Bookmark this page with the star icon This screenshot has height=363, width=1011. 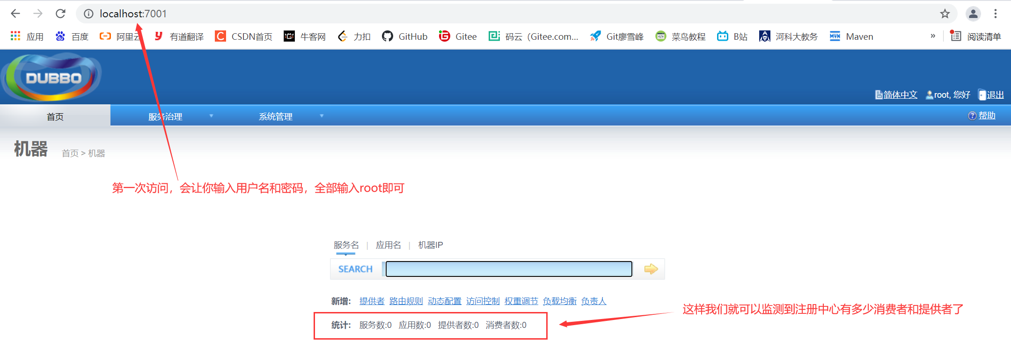(945, 14)
